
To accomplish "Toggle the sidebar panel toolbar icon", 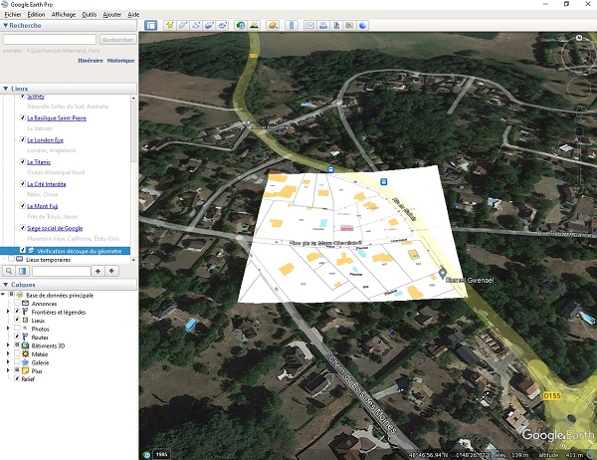I will pyautogui.click(x=149, y=24).
